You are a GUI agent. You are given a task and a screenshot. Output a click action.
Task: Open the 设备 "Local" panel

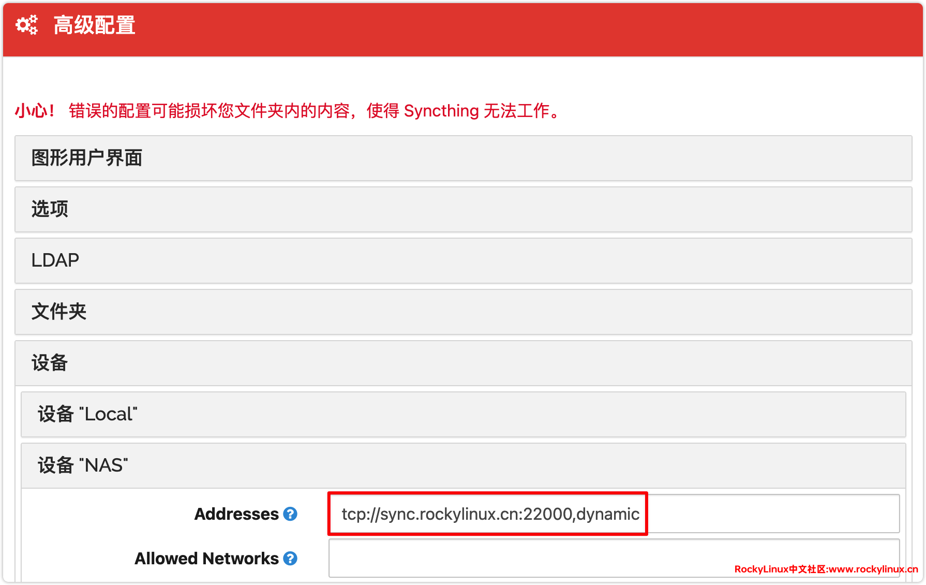point(87,414)
